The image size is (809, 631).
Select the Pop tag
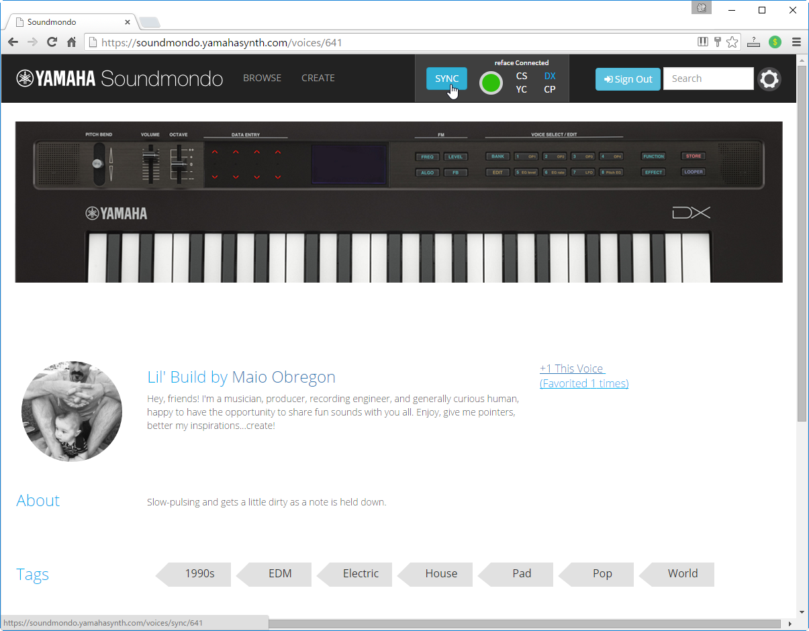coord(598,574)
